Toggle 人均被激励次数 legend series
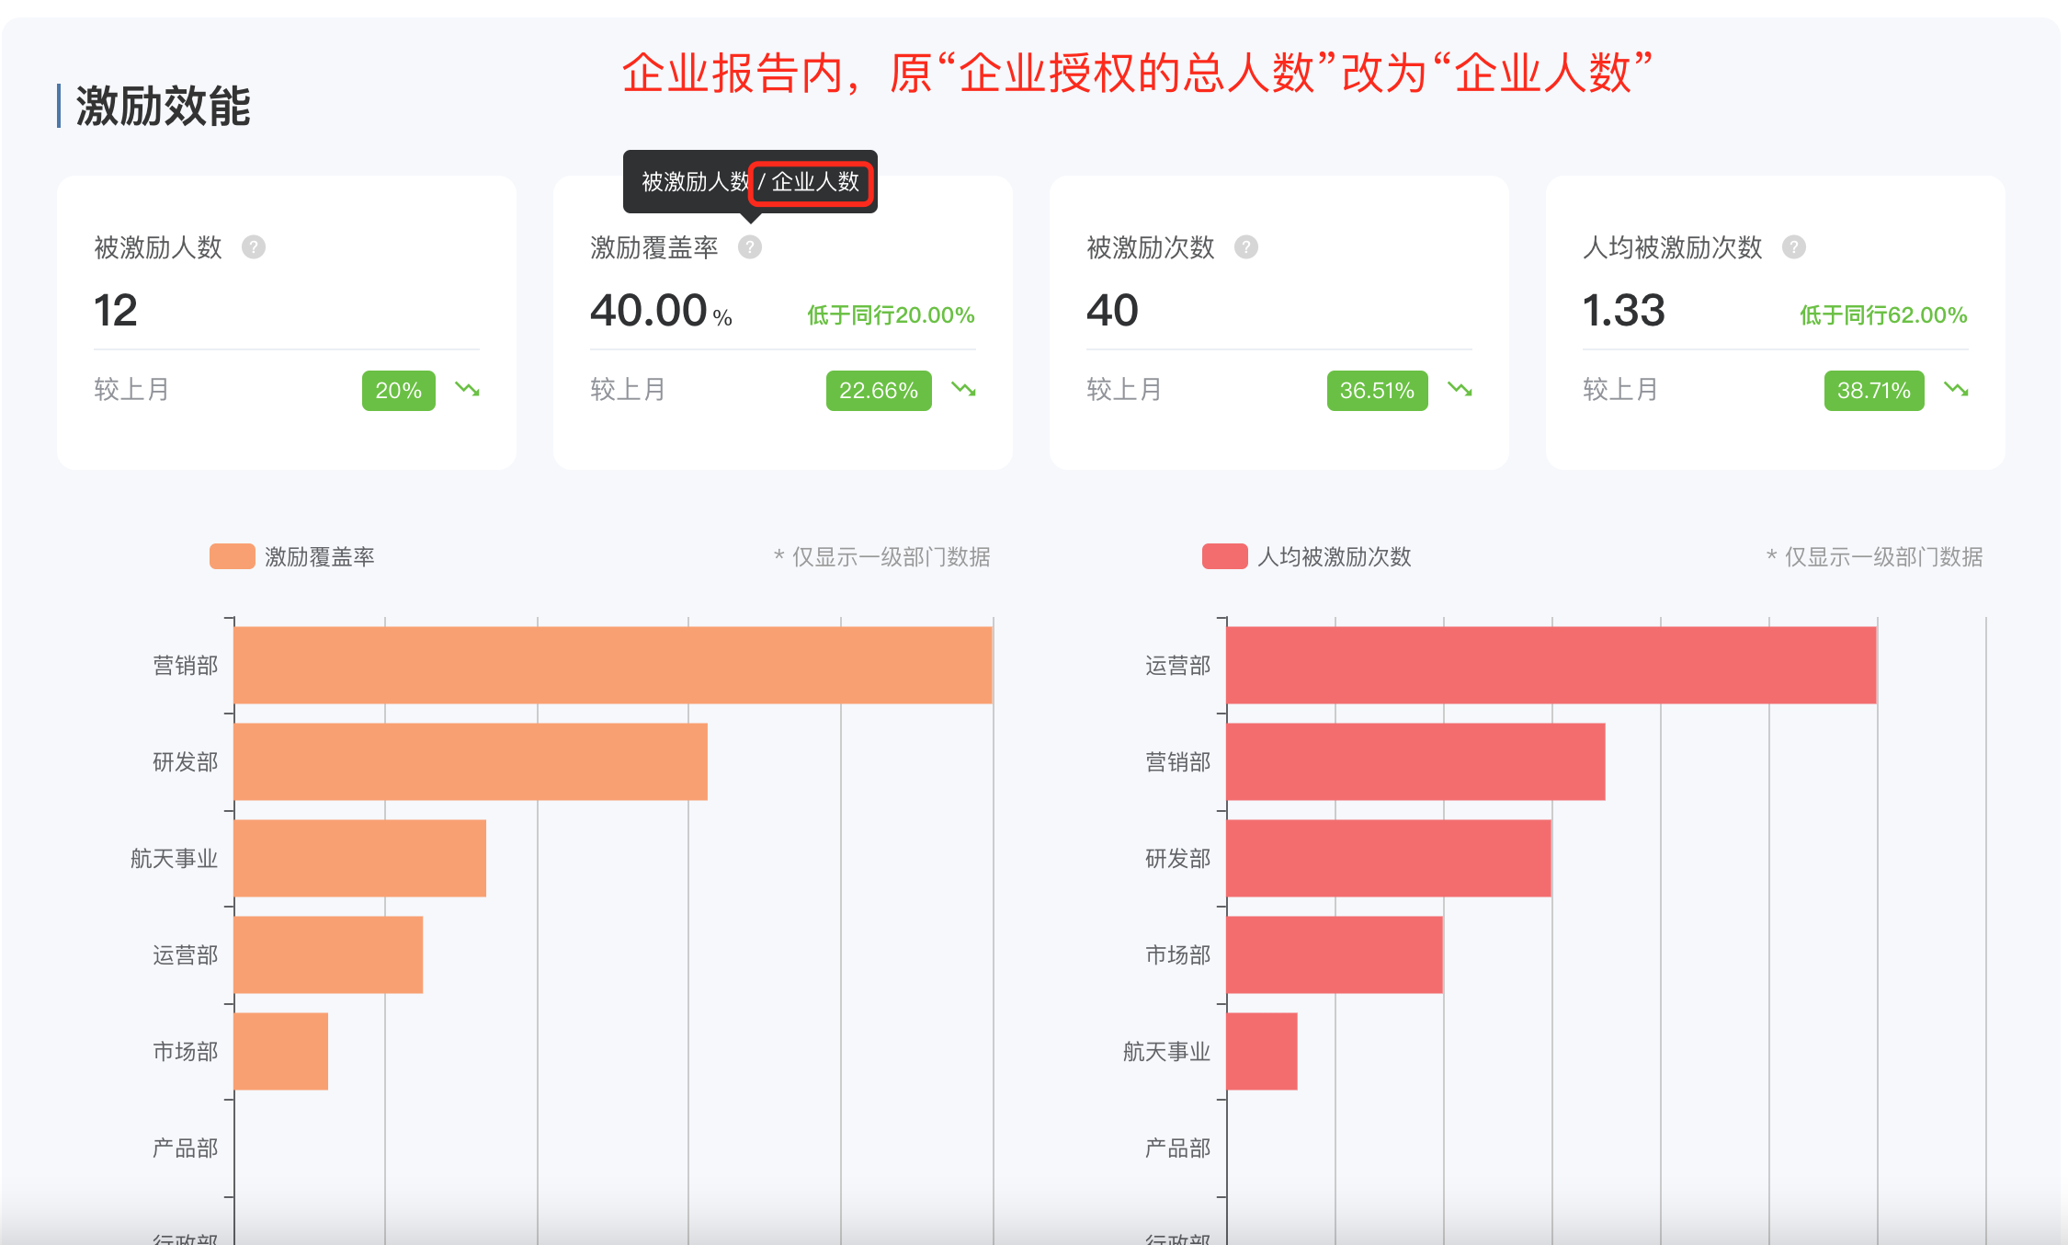Image resolution: width=2068 pixels, height=1245 pixels. click(1334, 557)
